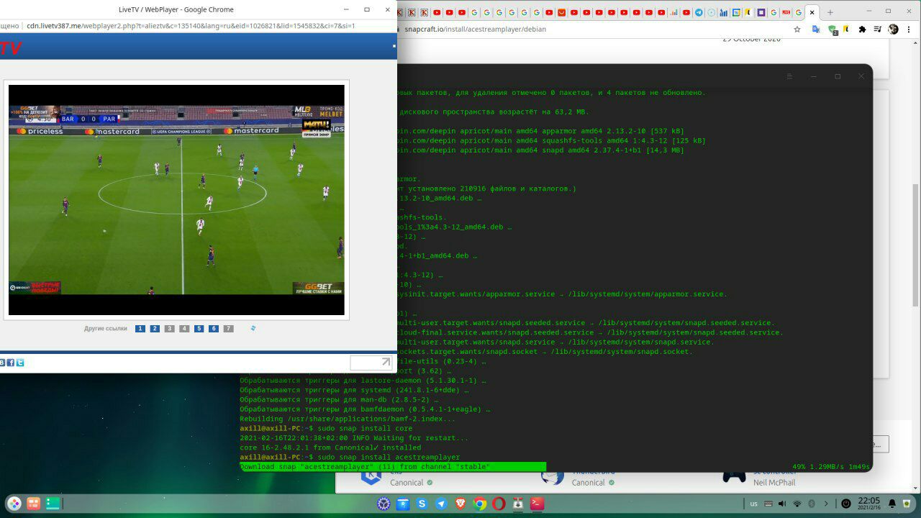Click the pop-out arrow box in LiveTV
921x518 pixels.
tap(371, 363)
